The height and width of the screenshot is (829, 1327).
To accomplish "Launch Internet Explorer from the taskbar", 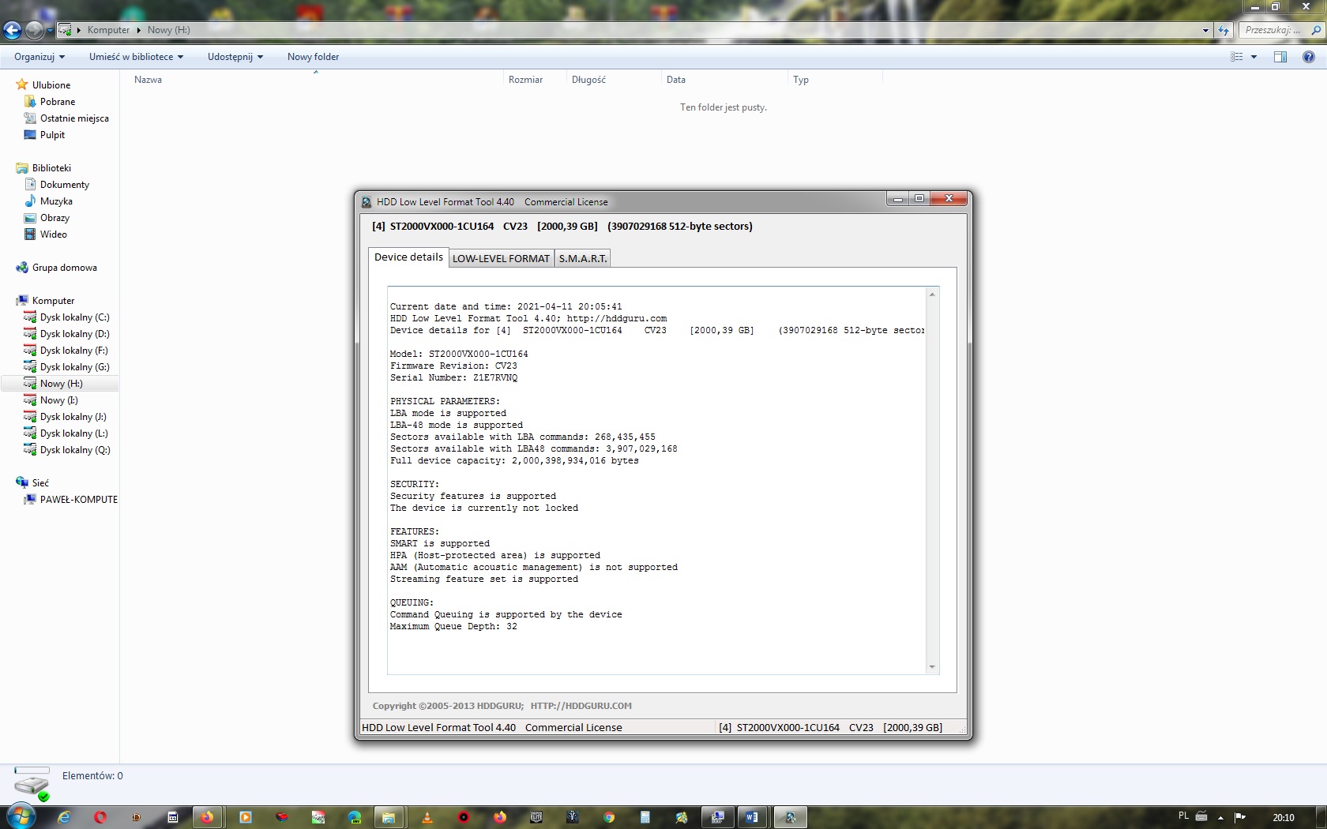I will [x=64, y=818].
